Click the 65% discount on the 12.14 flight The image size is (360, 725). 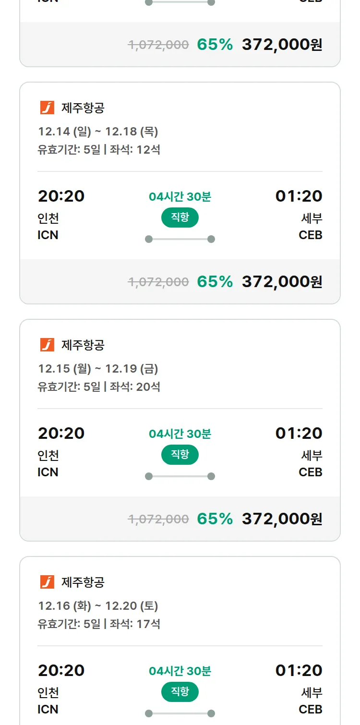215,281
